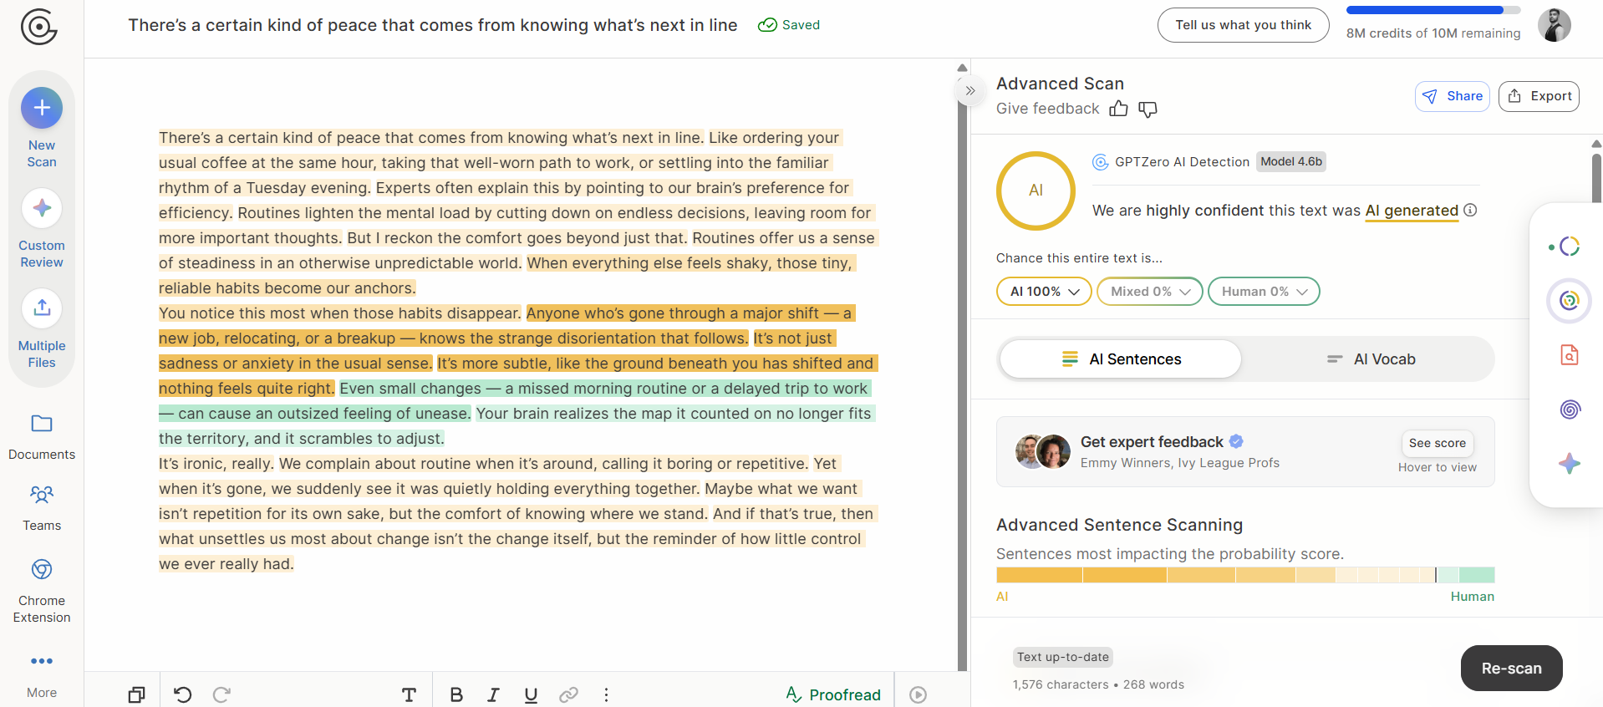Open Multiple Files upload icon
Viewport: 1603px width, 707px height.
[x=42, y=308]
